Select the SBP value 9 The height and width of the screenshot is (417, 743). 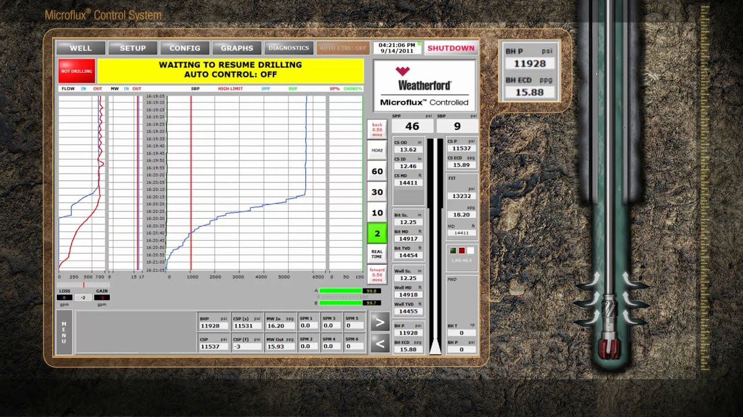point(457,126)
